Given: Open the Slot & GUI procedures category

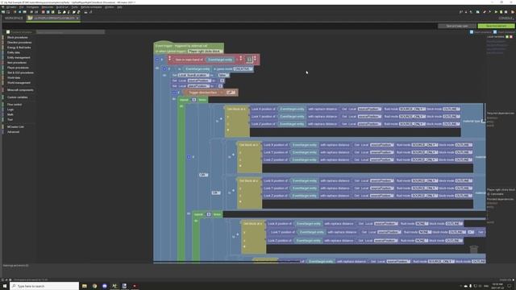Looking at the screenshot, I should click(20, 72).
